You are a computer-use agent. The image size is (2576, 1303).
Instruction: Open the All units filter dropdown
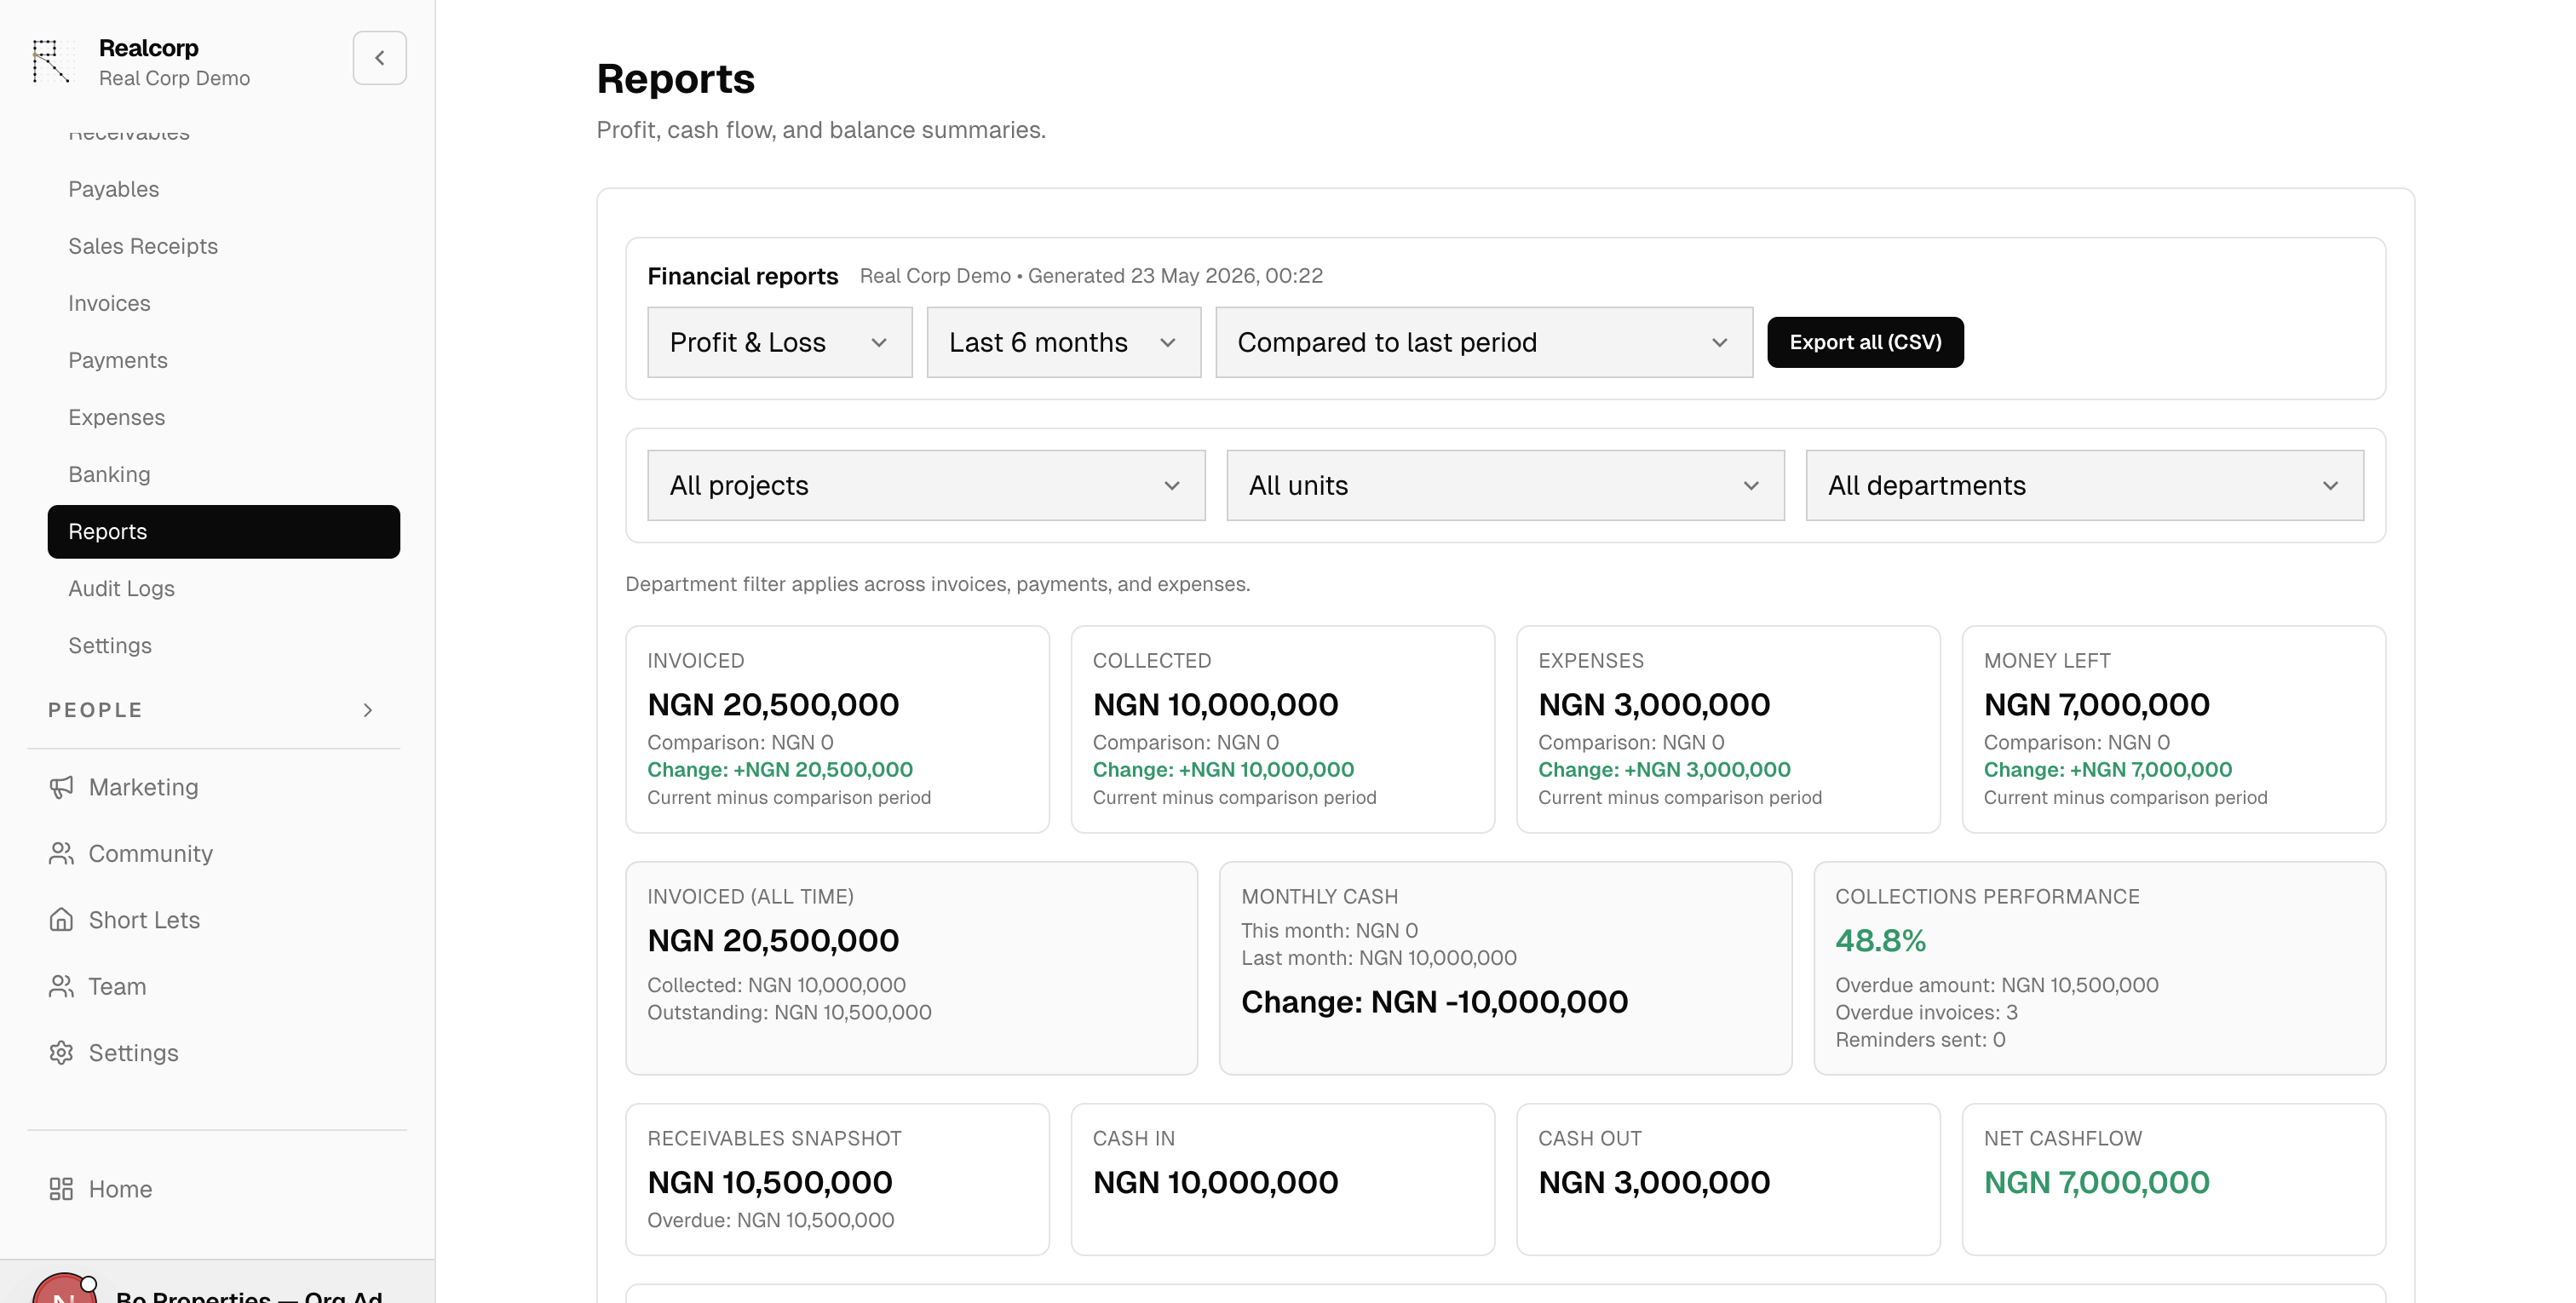click(1505, 485)
